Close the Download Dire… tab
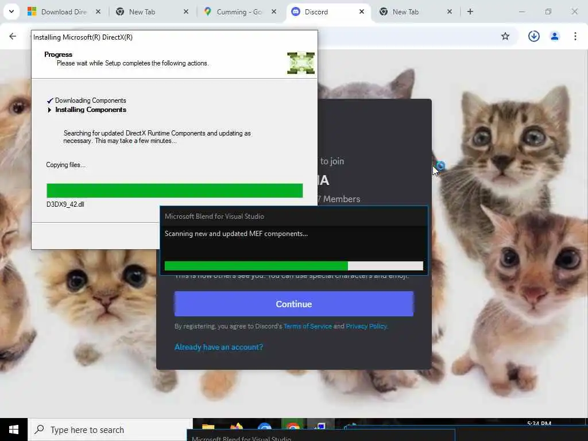 point(98,12)
